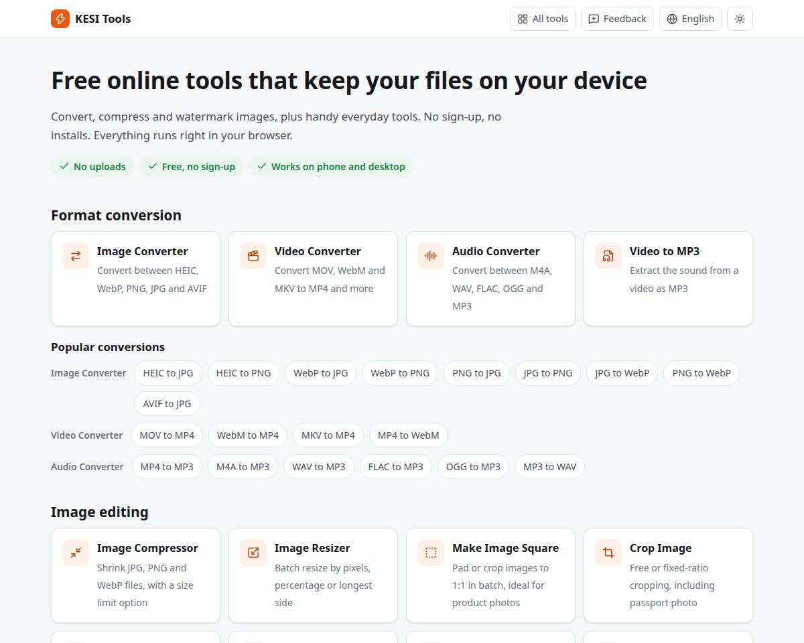Select the MP4 to MP3 conversion
The width and height of the screenshot is (804, 643).
coord(167,467)
